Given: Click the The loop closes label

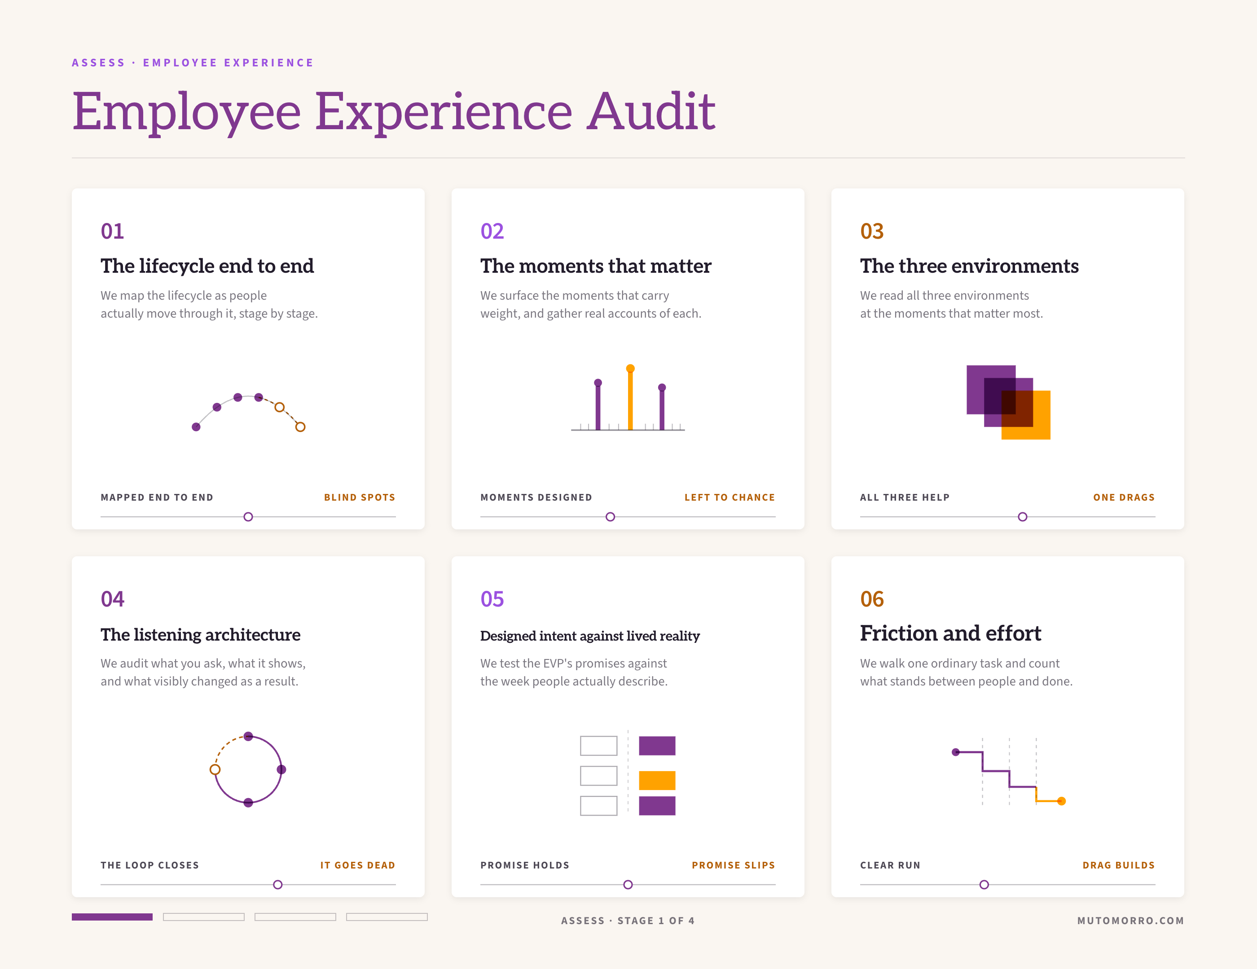Looking at the screenshot, I should point(149,865).
